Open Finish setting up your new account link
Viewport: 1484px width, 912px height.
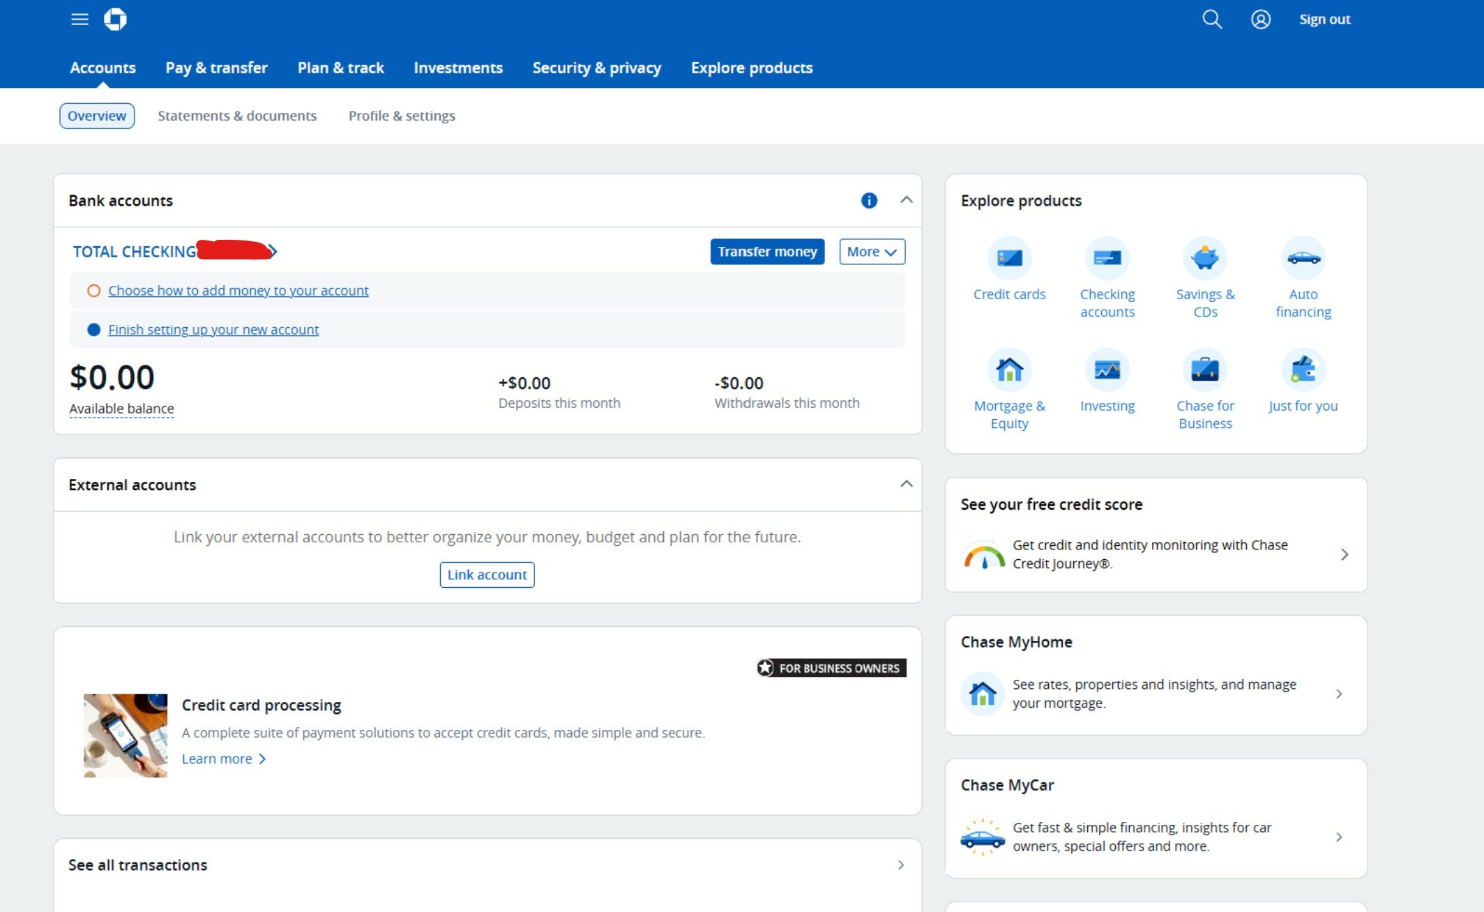coord(213,330)
